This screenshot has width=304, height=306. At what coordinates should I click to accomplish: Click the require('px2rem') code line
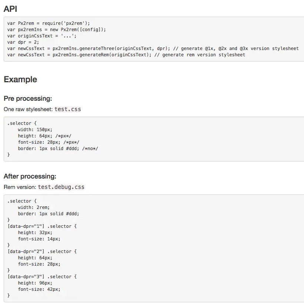[49, 23]
